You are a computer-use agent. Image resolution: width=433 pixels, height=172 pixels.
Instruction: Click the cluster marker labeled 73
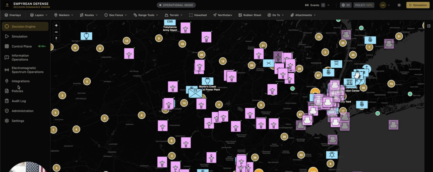391,84
